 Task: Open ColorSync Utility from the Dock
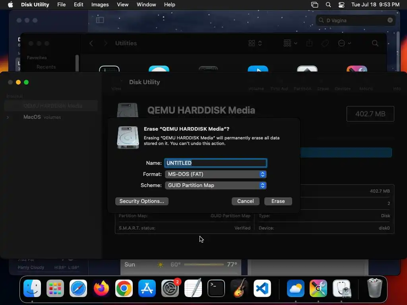318,288
